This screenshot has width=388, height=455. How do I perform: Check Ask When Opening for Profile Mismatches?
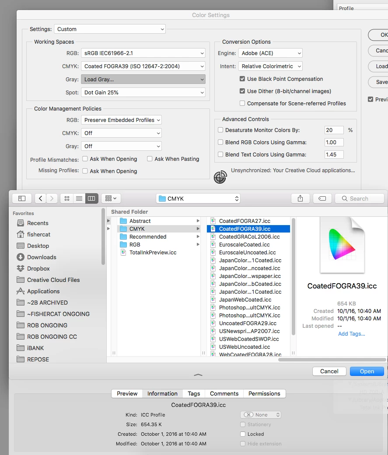pos(85,159)
